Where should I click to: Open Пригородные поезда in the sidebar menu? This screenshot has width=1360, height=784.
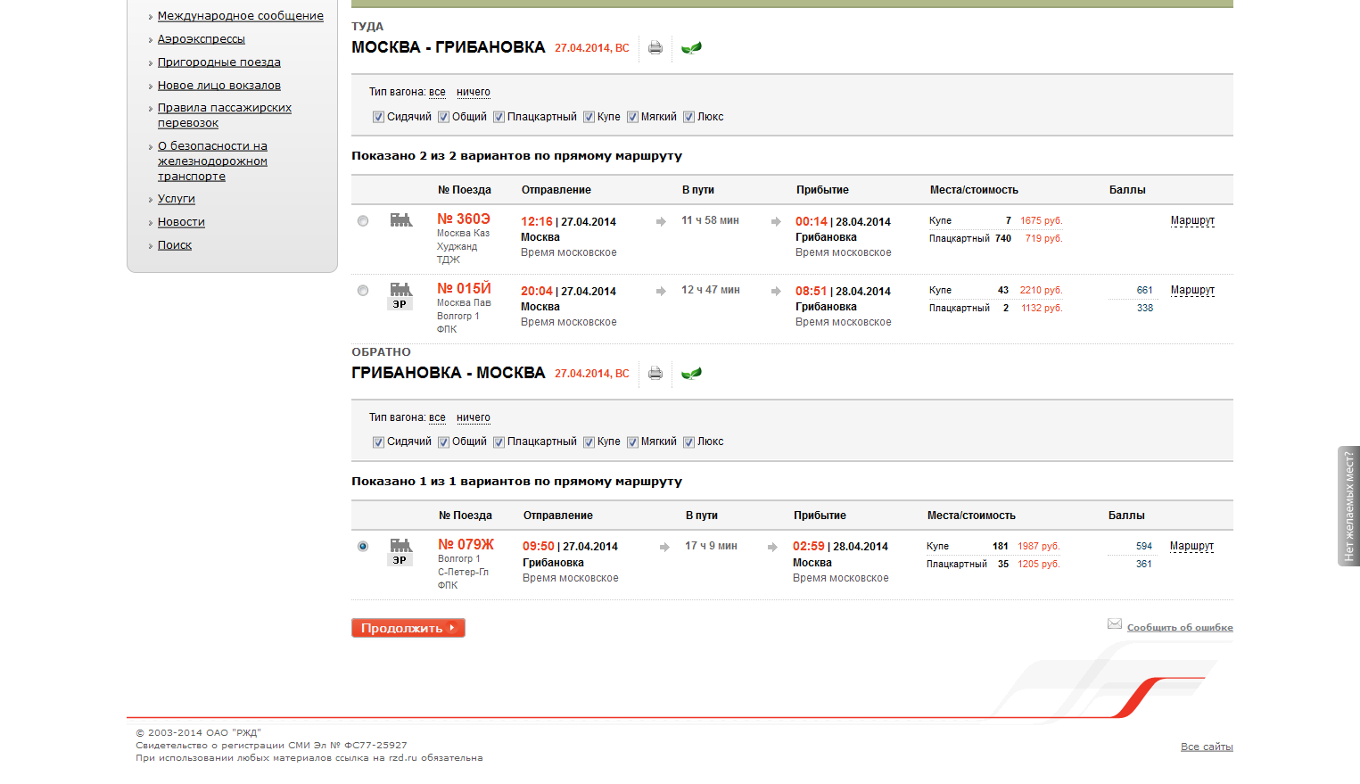(x=218, y=62)
